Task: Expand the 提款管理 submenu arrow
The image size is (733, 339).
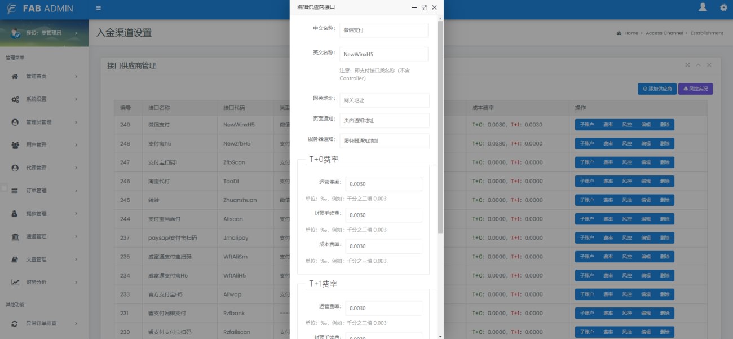Action: (x=76, y=214)
